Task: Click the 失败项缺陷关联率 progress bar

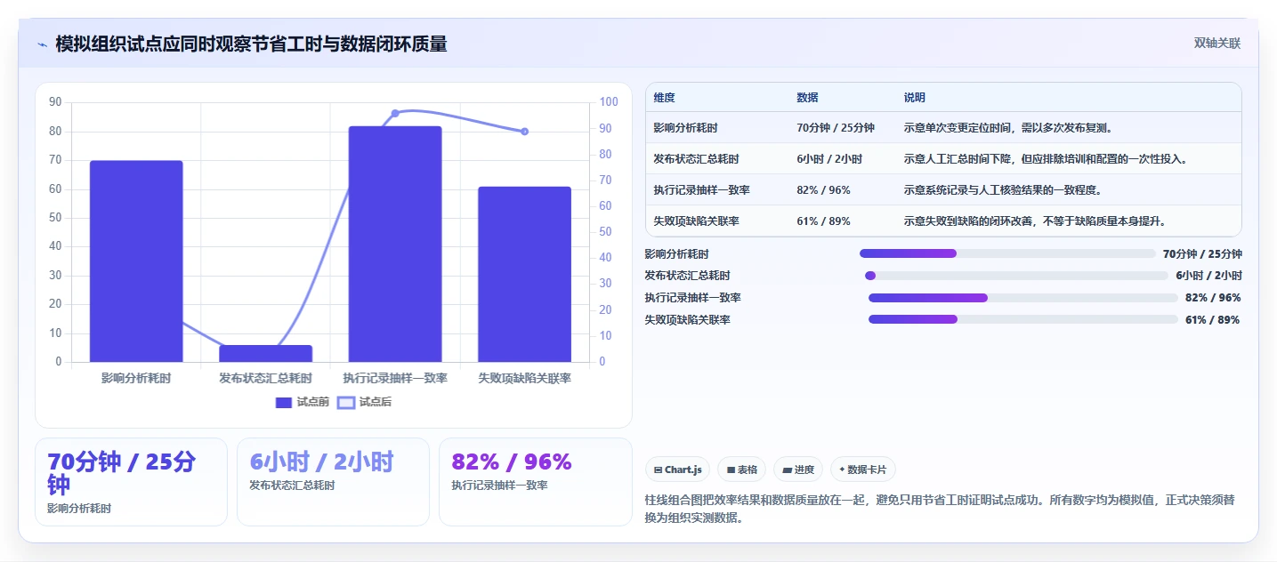Action: [1023, 319]
